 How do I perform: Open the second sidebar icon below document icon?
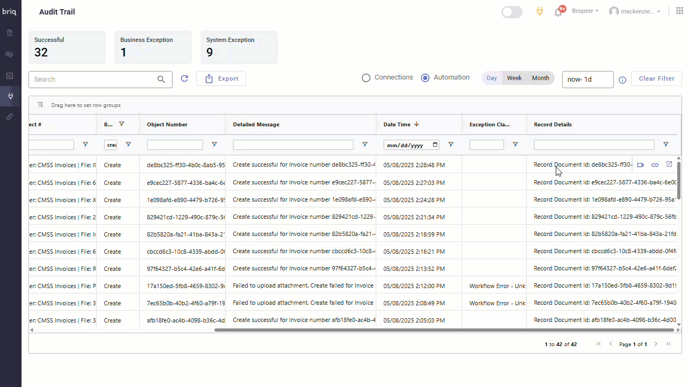[x=10, y=54]
